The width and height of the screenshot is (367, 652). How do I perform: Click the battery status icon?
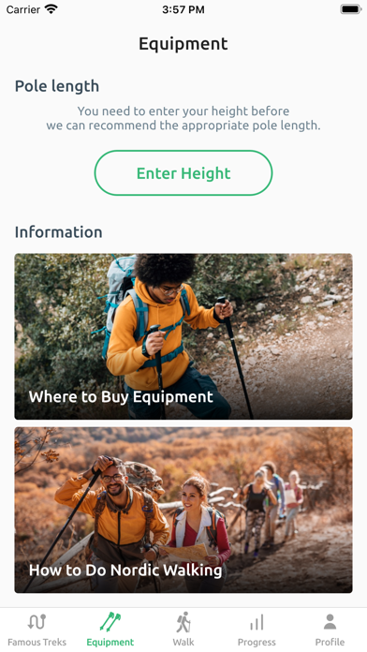pos(351,9)
